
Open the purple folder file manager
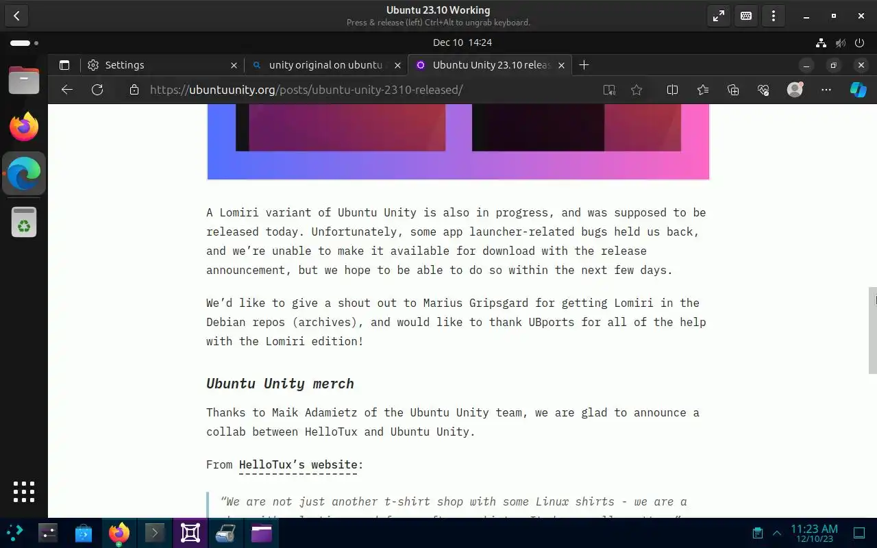[262, 533]
